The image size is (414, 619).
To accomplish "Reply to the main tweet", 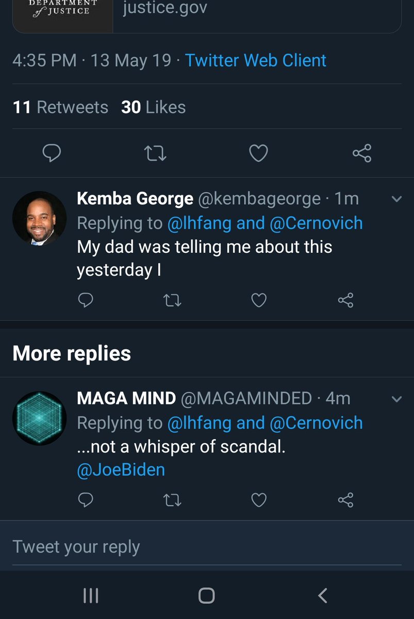I will pos(52,153).
